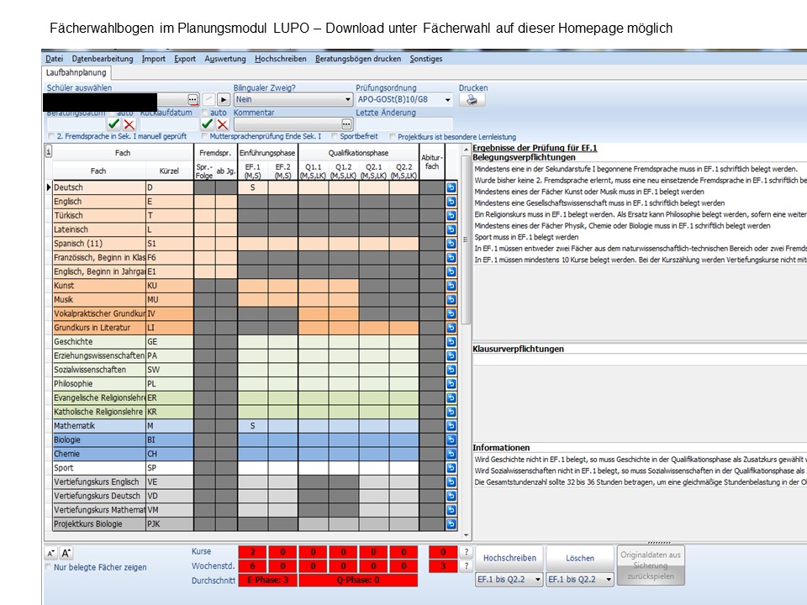Open the Kommentar ellipsis button

tap(346, 124)
